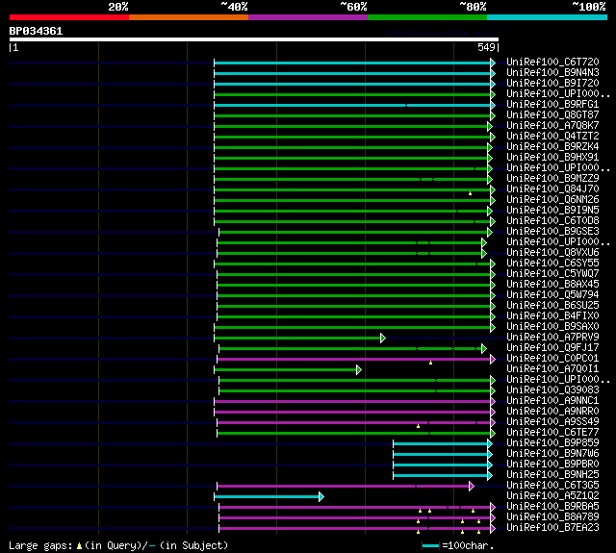This screenshot has width=616, height=553.
Task: Select the UniRef100_B9SAX0 label
Action: (x=552, y=327)
